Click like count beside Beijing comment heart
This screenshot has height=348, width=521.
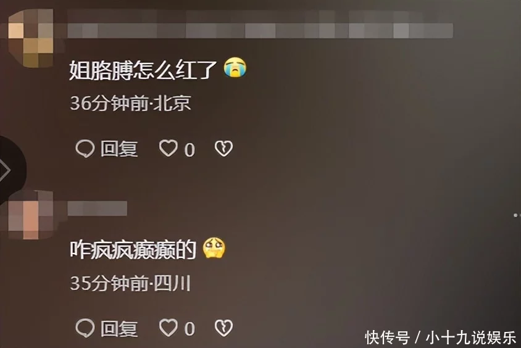point(190,150)
